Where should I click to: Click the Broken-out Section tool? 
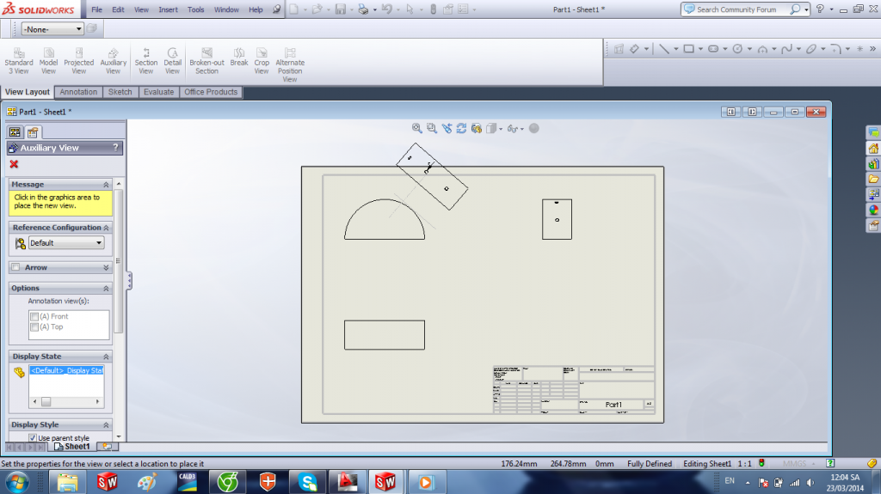coord(206,61)
